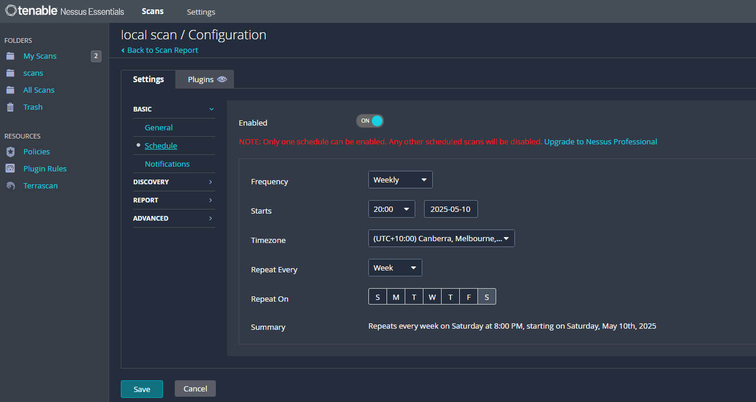
Task: Open Terrascan resource link
Action: (x=40, y=186)
